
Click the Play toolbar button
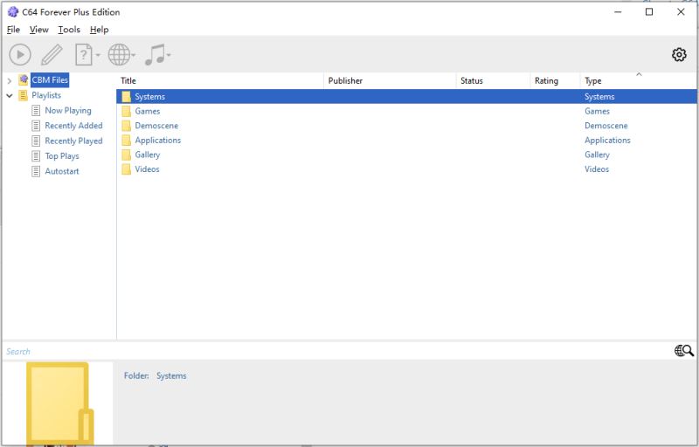click(x=20, y=55)
